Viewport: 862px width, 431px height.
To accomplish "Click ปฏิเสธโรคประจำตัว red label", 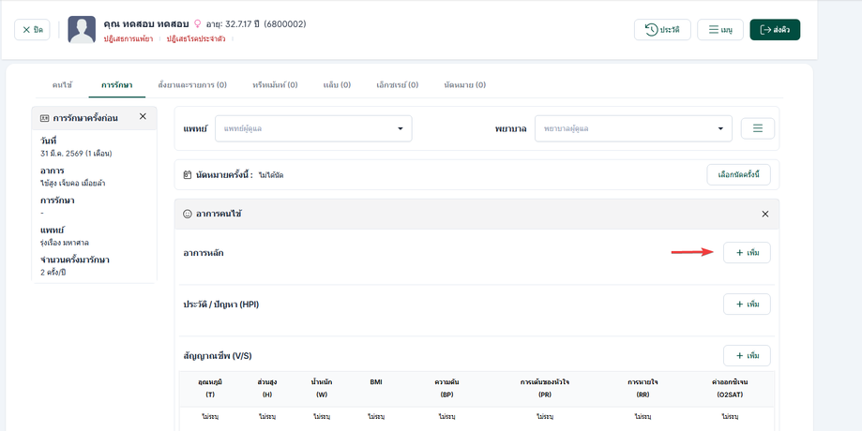I will tap(196, 39).
